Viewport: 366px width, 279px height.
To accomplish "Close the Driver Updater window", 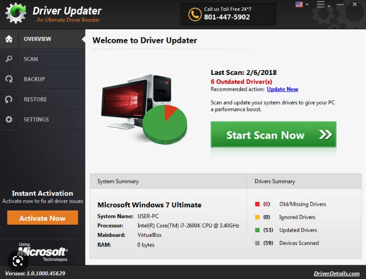I will pos(355,4).
